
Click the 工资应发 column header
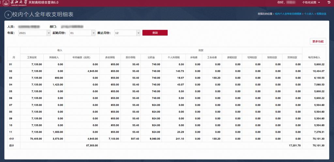[32, 57]
